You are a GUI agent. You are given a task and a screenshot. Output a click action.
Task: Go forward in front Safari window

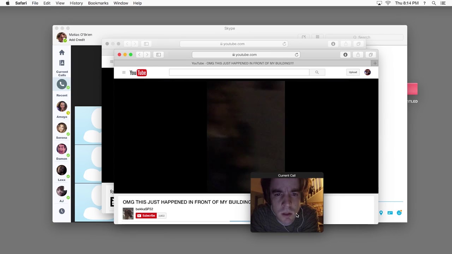point(147,55)
